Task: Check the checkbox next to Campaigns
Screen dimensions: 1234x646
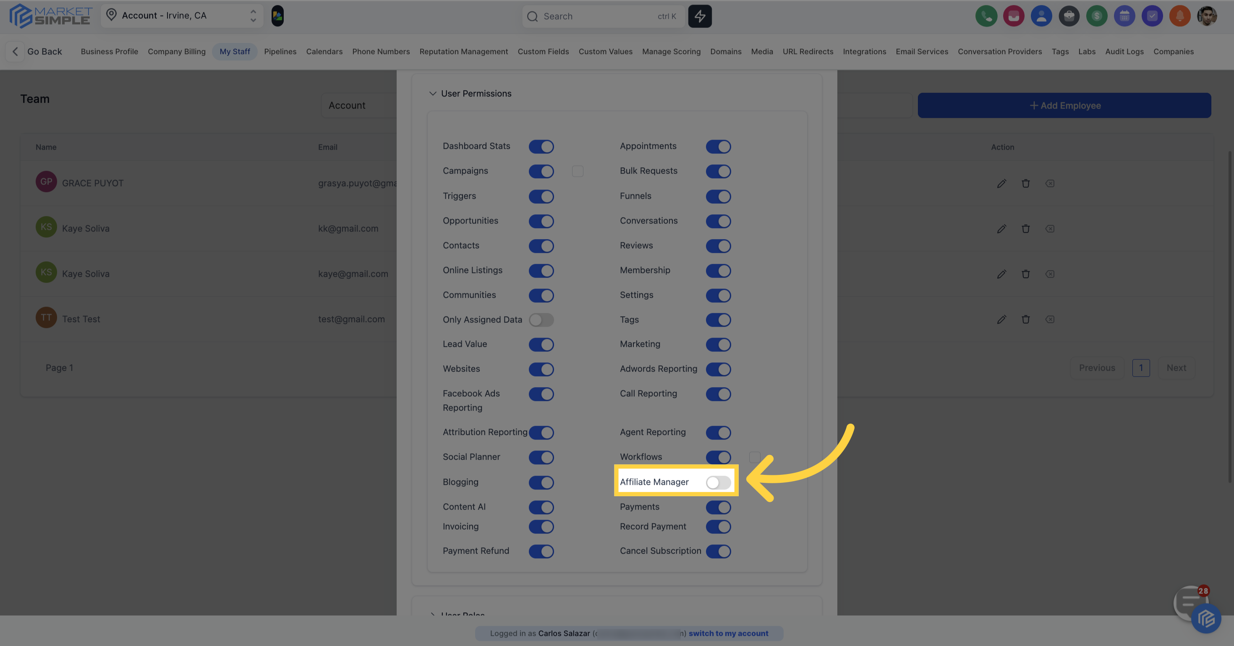Action: (577, 172)
